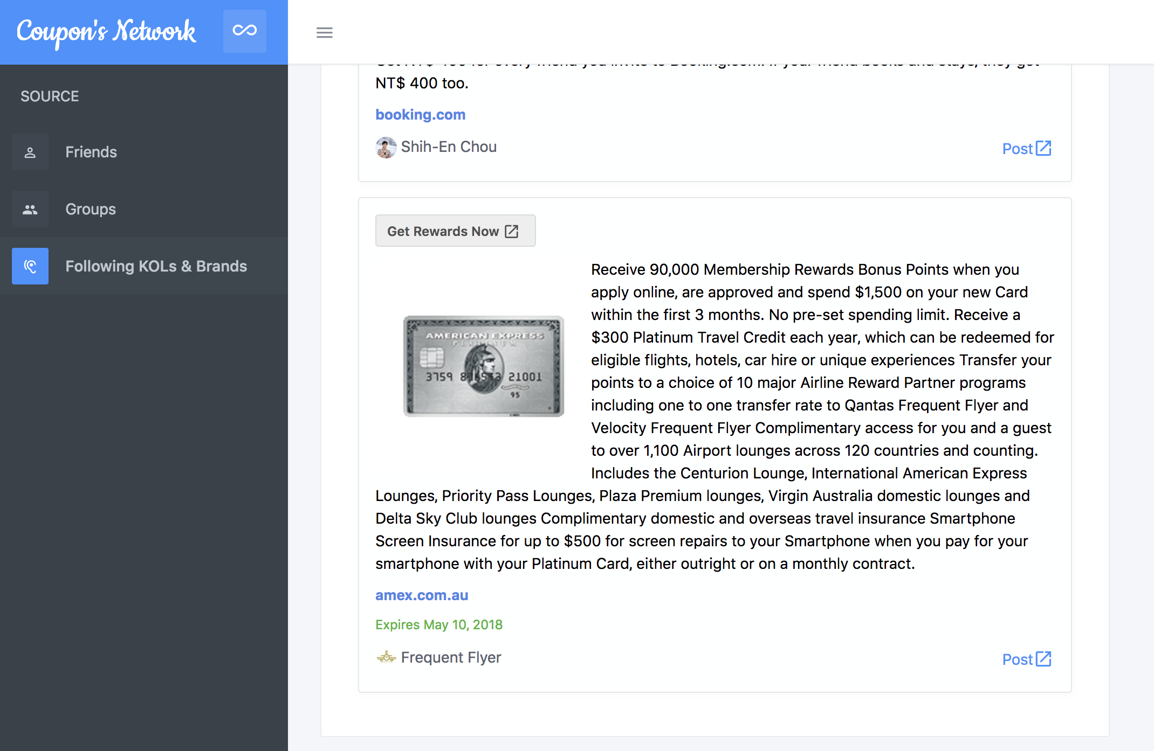Click the Following KOLs ear icon
The height and width of the screenshot is (751, 1154).
tap(30, 266)
